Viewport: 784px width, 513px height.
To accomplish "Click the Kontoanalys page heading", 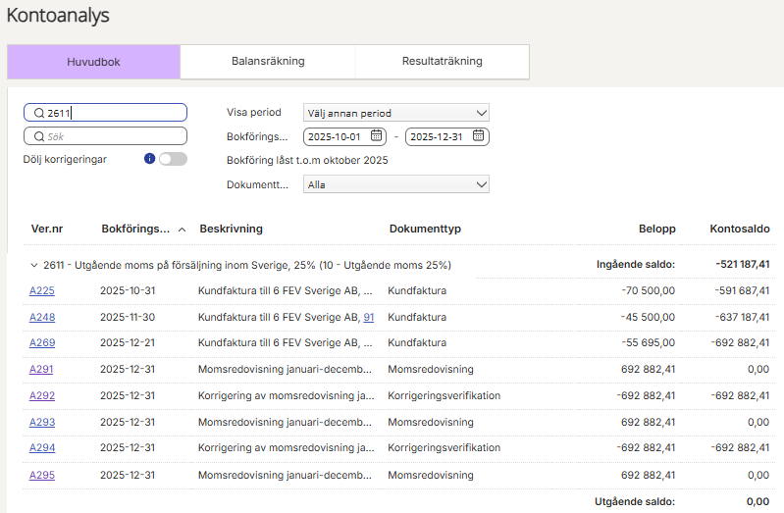I will [58, 16].
